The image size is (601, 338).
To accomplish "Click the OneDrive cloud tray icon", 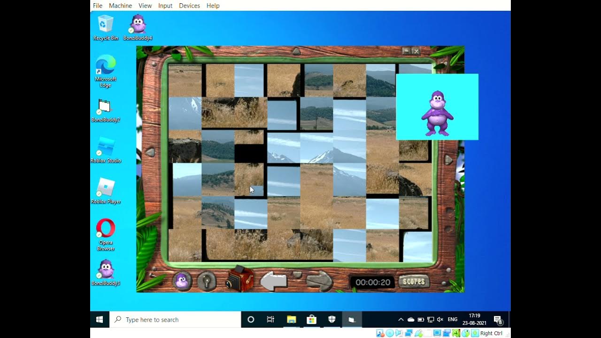I will click(411, 319).
